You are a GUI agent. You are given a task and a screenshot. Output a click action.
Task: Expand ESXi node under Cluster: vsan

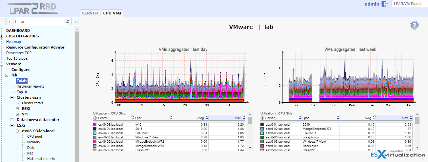(17, 109)
